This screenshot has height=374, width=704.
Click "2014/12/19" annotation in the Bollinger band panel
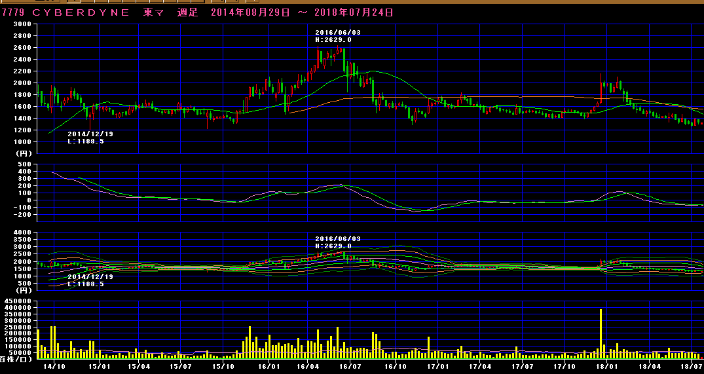(x=90, y=276)
